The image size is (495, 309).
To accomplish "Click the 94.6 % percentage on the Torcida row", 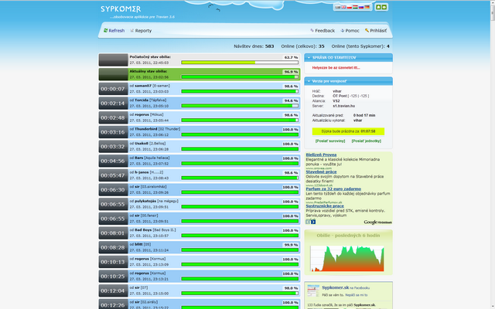I will coord(291,100).
